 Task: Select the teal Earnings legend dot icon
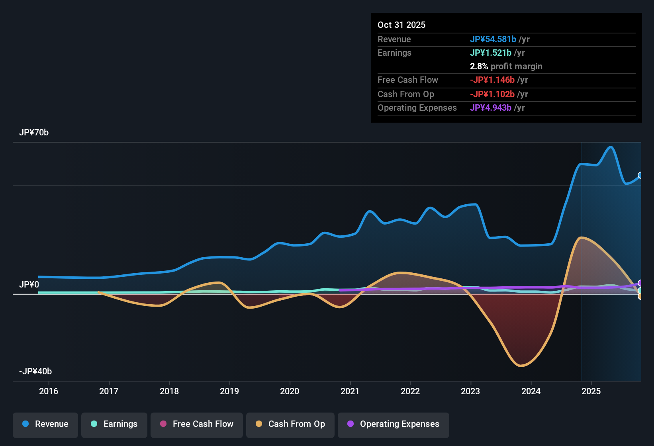[94, 424]
